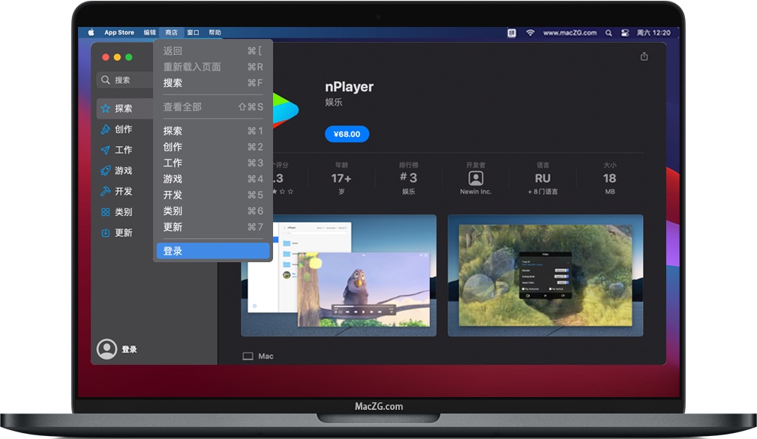
Task: Click the Wi-Fi icon in menu bar
Action: (x=530, y=32)
